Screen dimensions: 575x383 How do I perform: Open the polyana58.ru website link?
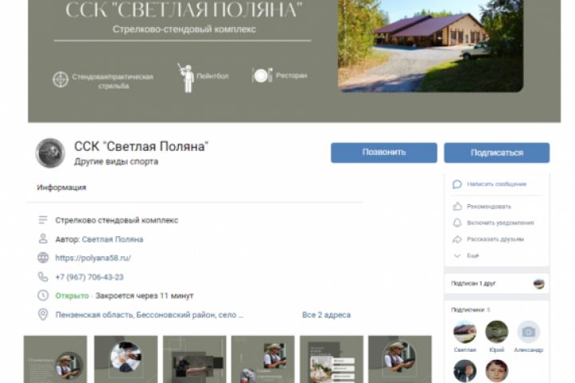[x=93, y=258]
